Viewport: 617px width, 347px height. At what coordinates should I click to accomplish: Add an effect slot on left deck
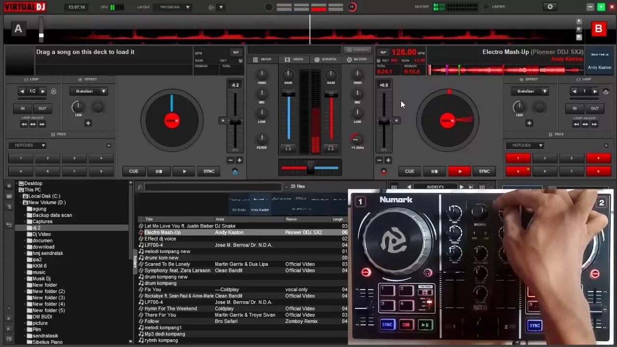tap(88, 123)
